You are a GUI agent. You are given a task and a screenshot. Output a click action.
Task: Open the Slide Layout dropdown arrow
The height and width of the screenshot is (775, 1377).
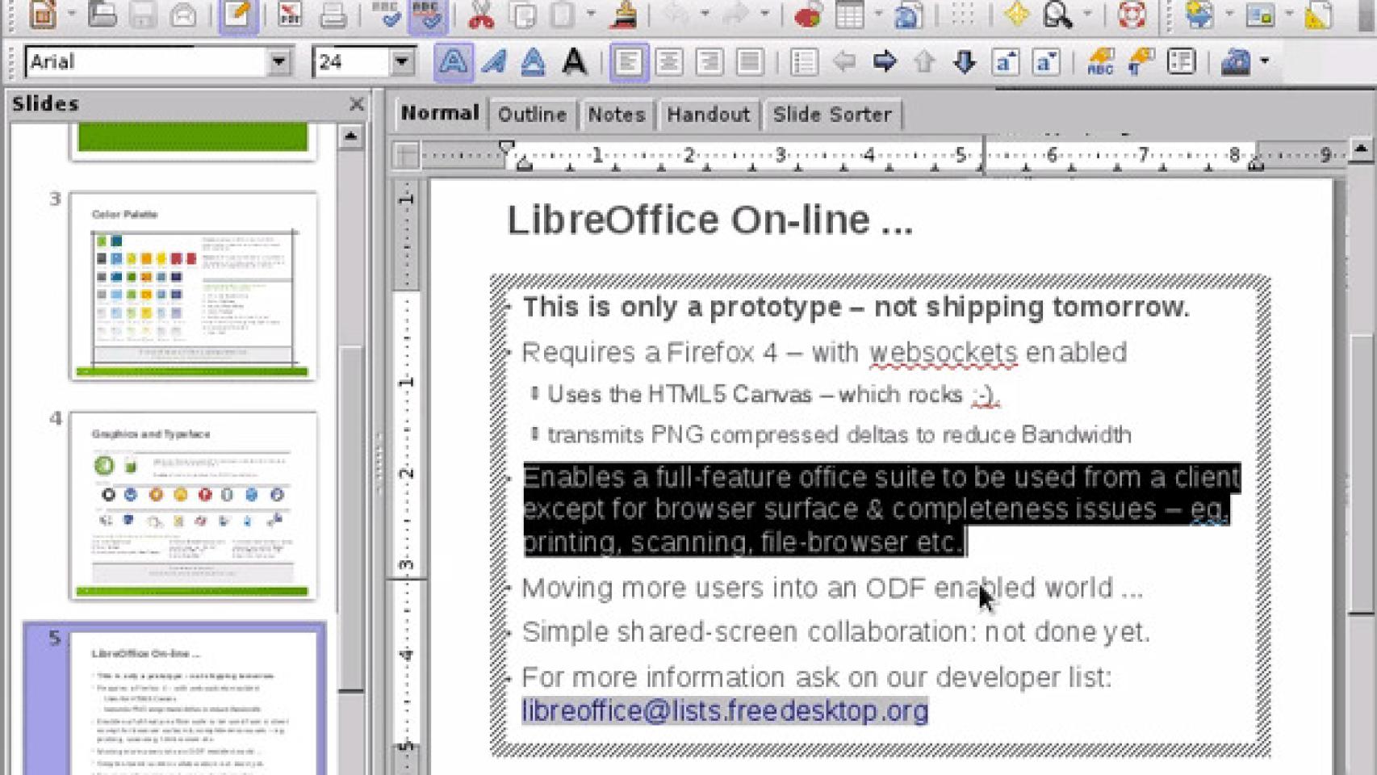pyautogui.click(x=1288, y=14)
